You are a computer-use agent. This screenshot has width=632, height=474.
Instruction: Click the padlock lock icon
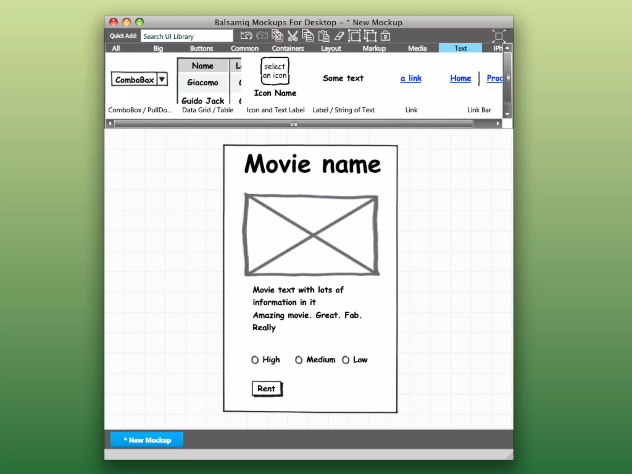point(385,36)
